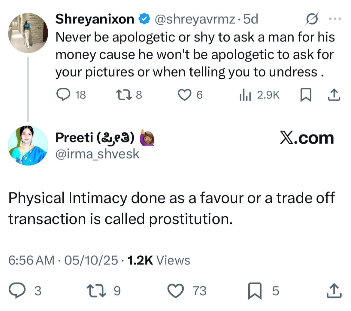Open Preeti's profile picture
This screenshot has height=311, width=351.
click(x=28, y=146)
